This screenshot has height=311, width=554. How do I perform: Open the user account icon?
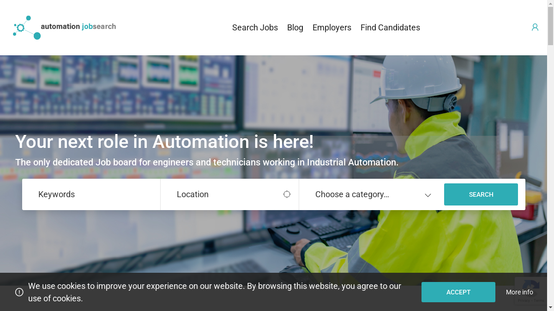(535, 27)
